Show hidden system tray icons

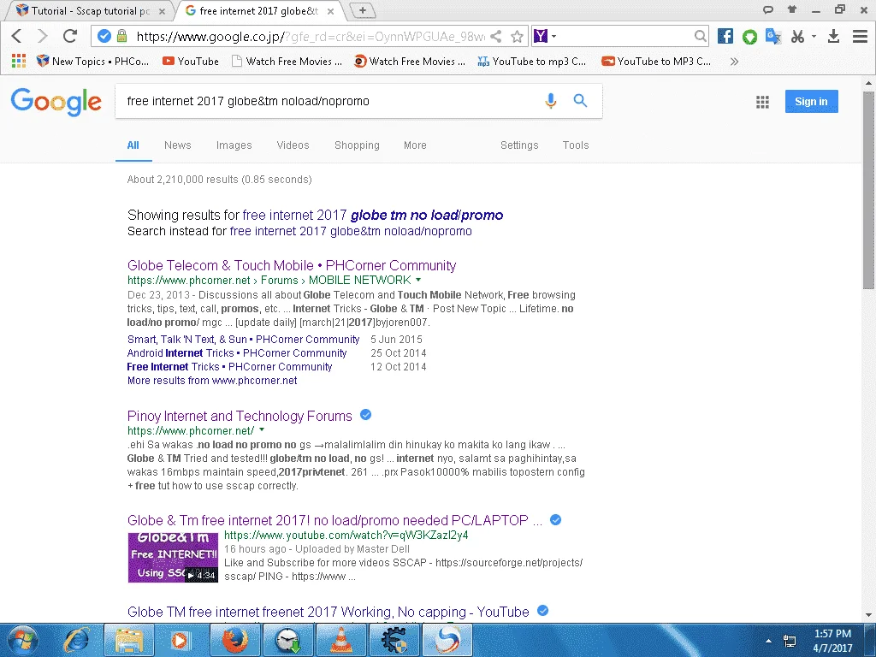tap(769, 642)
